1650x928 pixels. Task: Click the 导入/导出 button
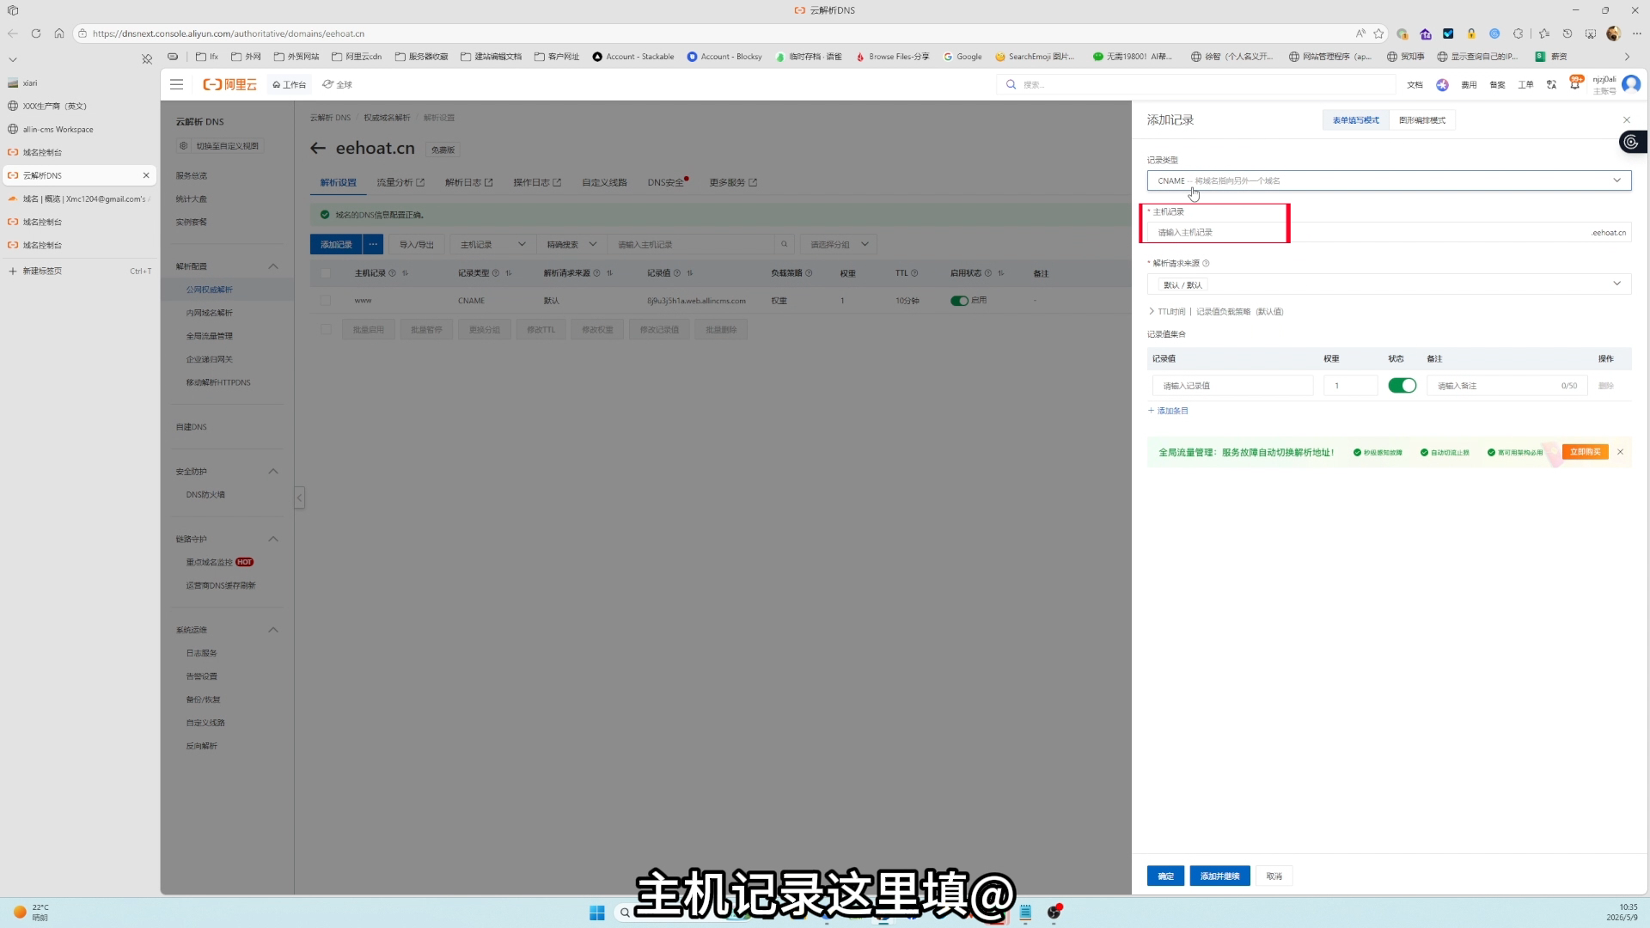tap(416, 244)
